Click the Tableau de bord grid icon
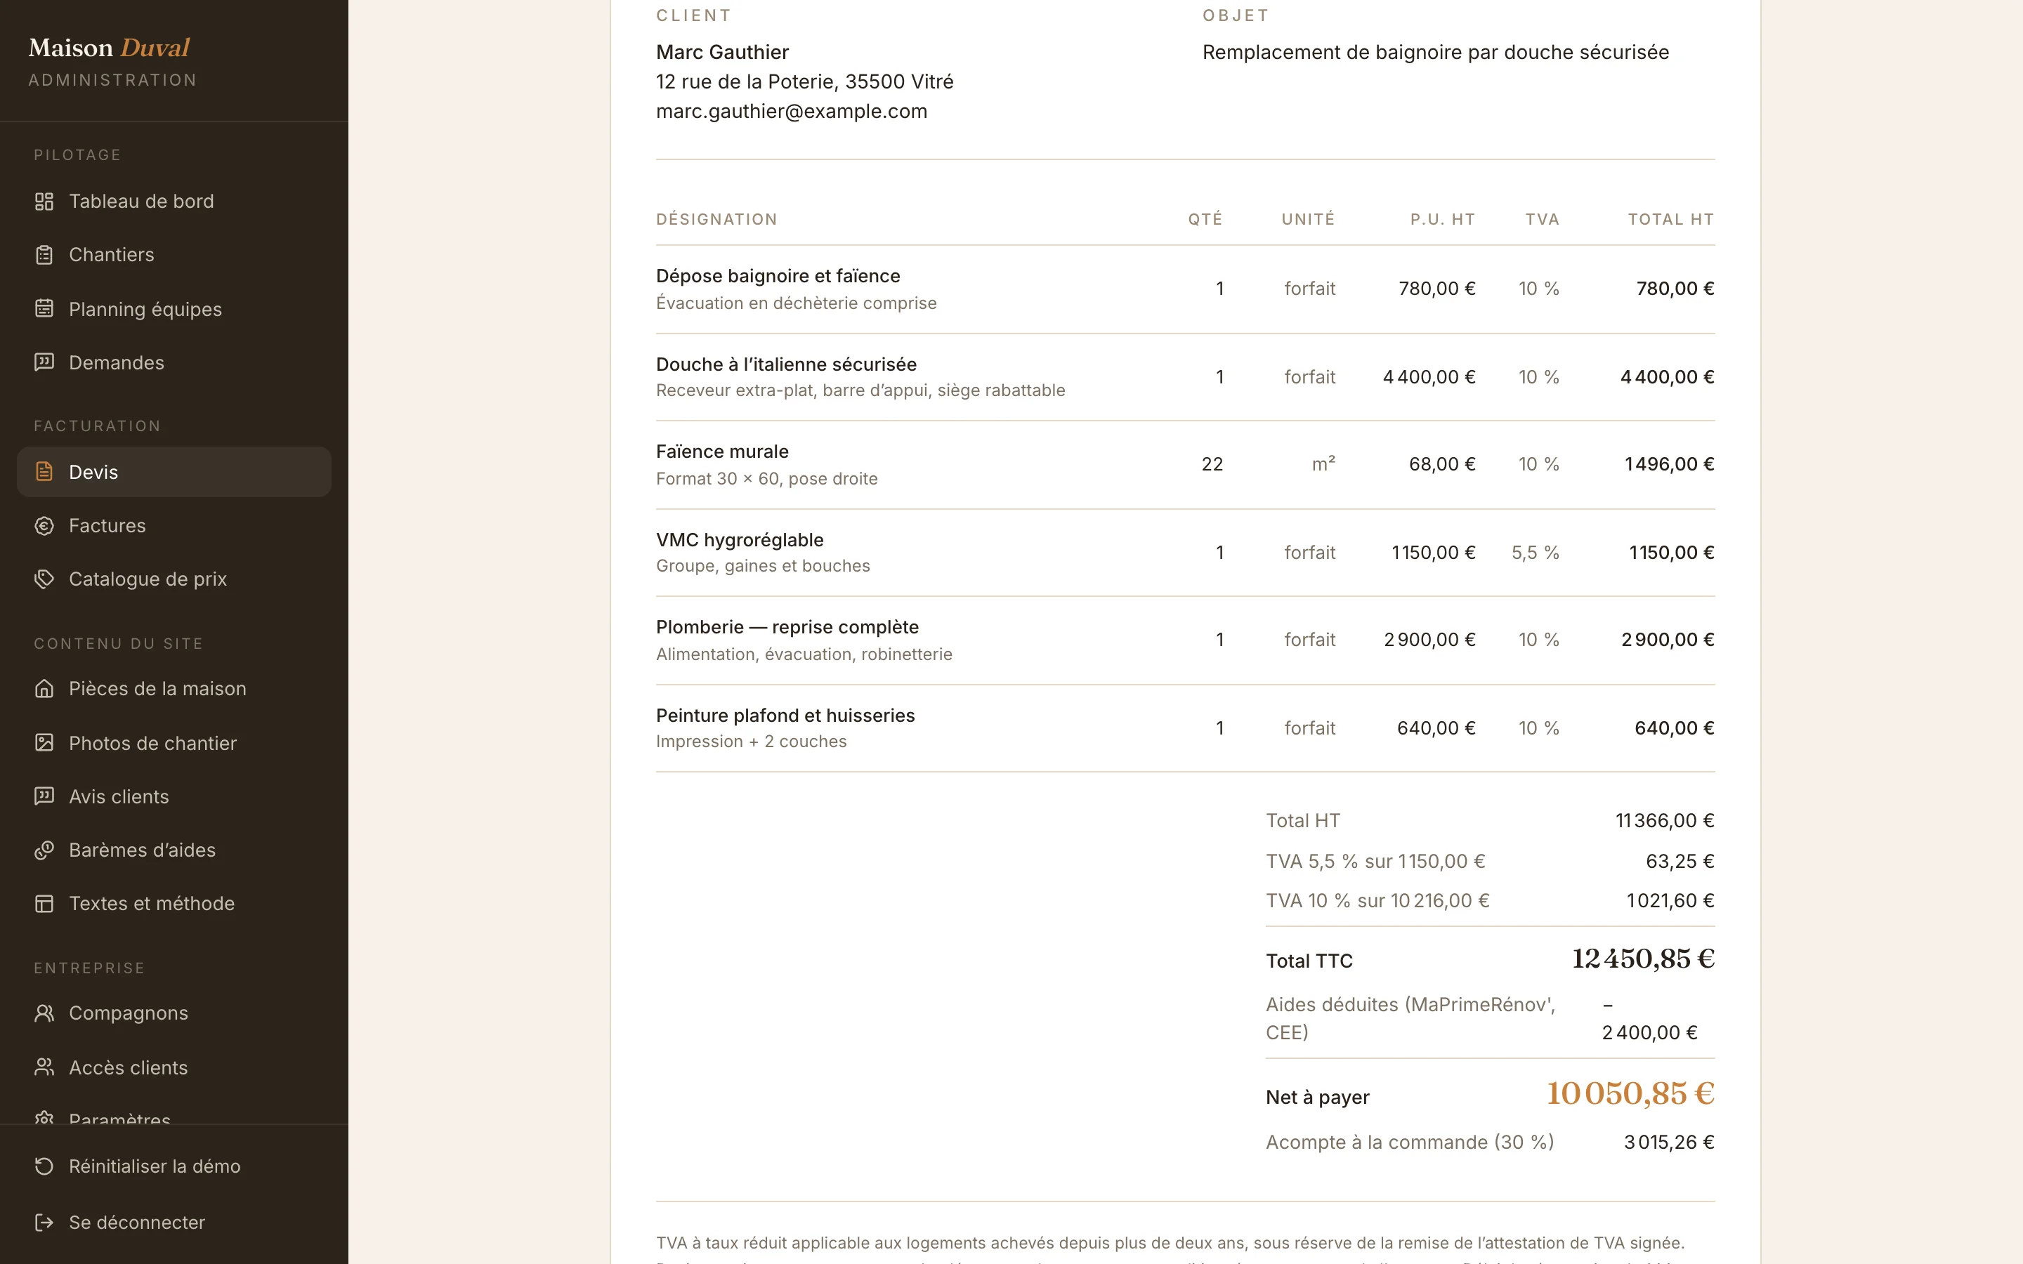This screenshot has height=1264, width=2023. [x=44, y=202]
